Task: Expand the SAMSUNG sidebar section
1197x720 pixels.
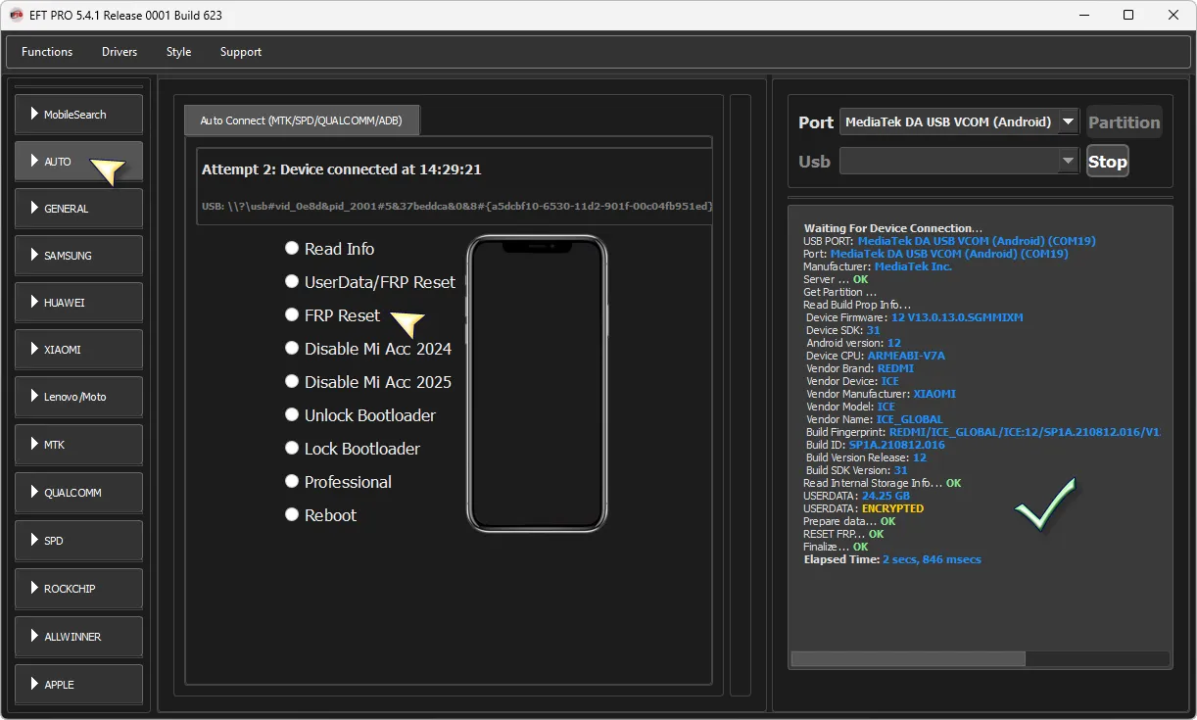Action: pyautogui.click(x=79, y=256)
